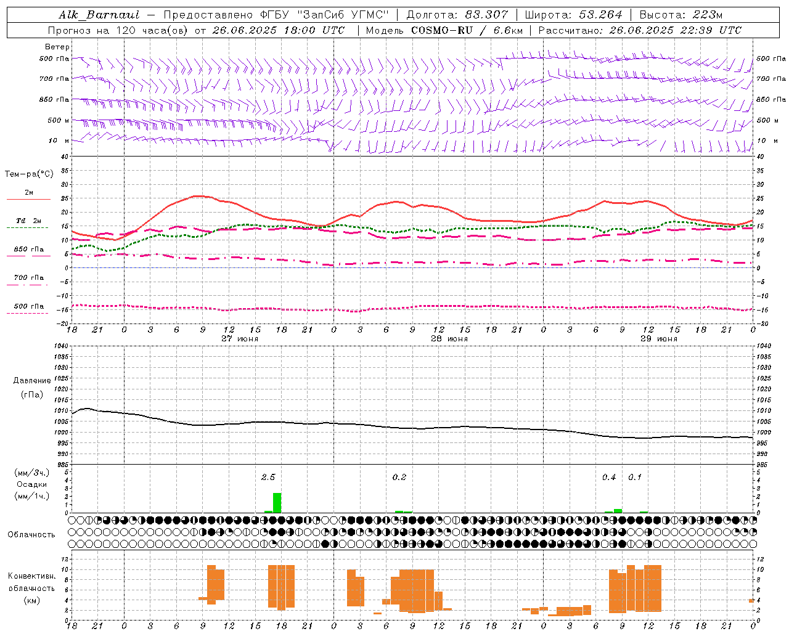Click the 1040 tick on the left pressure axis

click(60, 346)
